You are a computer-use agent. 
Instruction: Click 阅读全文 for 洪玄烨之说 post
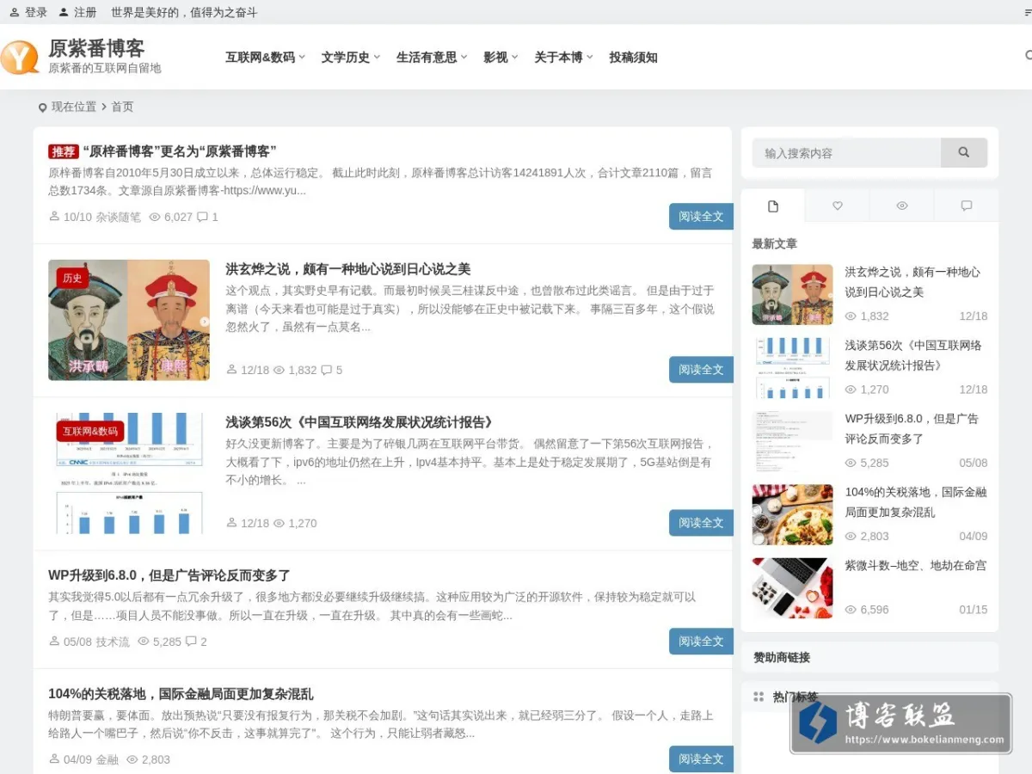point(701,370)
